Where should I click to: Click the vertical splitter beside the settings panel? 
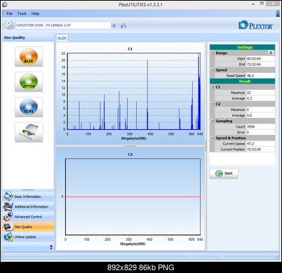coord(206,146)
